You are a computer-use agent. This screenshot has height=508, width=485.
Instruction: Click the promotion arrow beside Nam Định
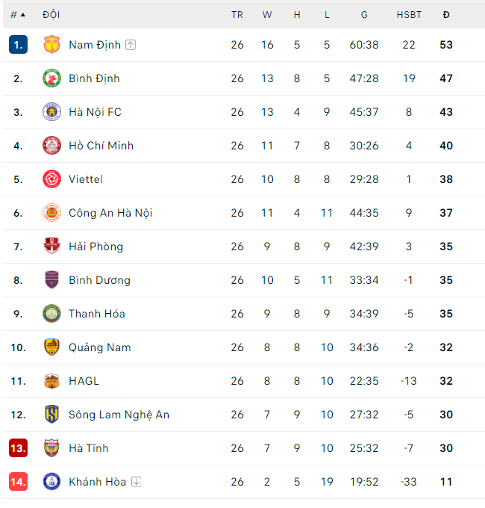131,45
